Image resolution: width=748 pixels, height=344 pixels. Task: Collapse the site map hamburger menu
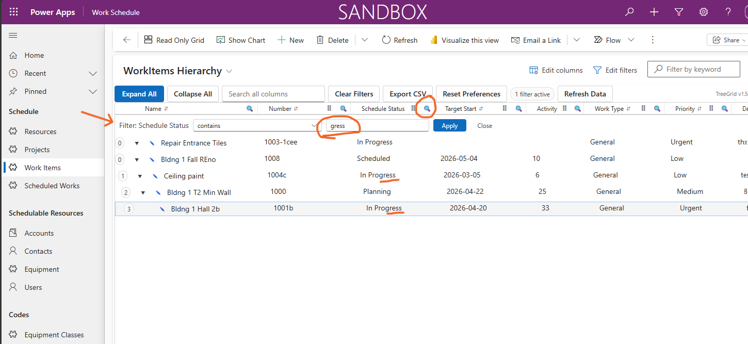13,35
